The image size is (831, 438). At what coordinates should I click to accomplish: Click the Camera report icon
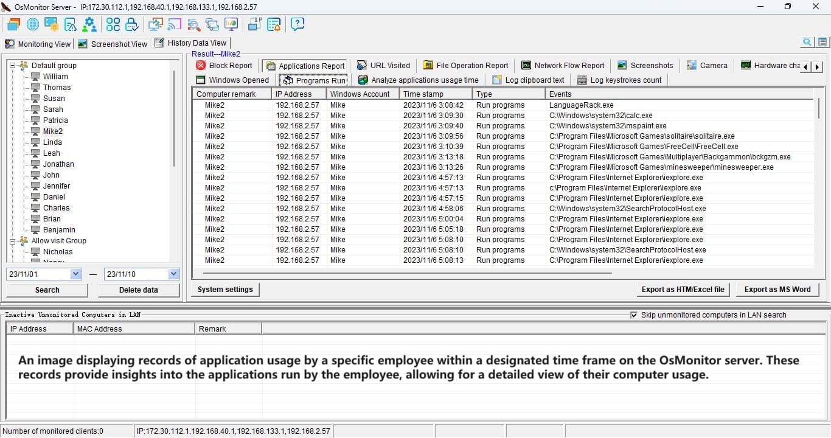(692, 65)
